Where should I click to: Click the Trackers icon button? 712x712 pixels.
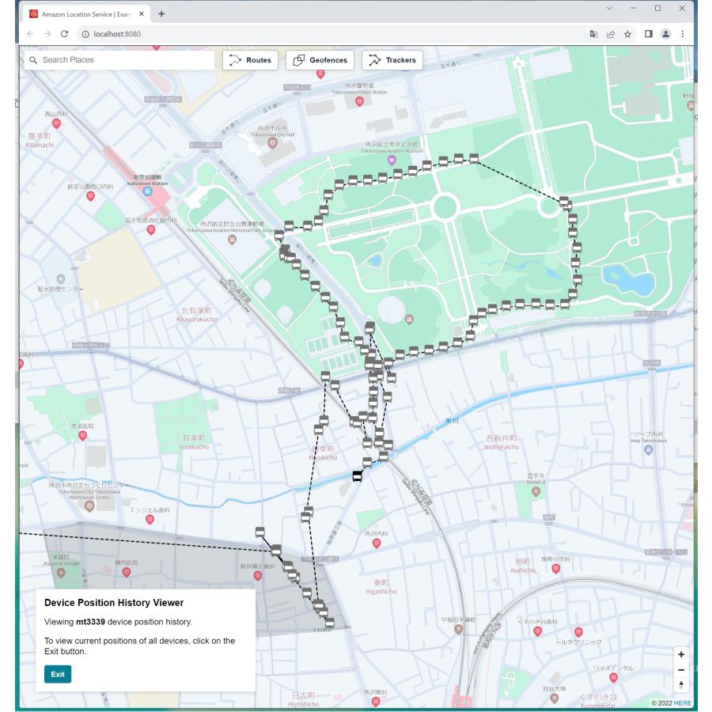pyautogui.click(x=391, y=59)
